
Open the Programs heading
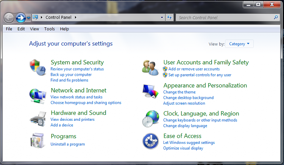click(64, 136)
